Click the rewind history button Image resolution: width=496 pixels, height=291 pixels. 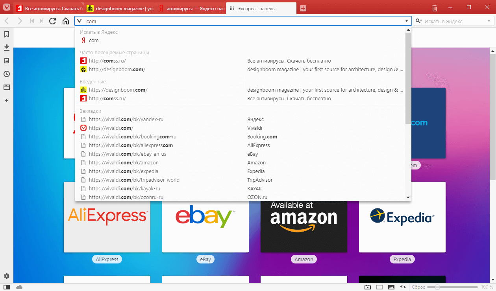32,21
